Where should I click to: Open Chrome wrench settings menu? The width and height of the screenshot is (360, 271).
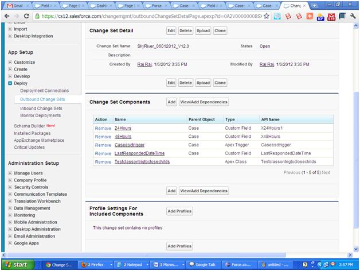pos(353,16)
